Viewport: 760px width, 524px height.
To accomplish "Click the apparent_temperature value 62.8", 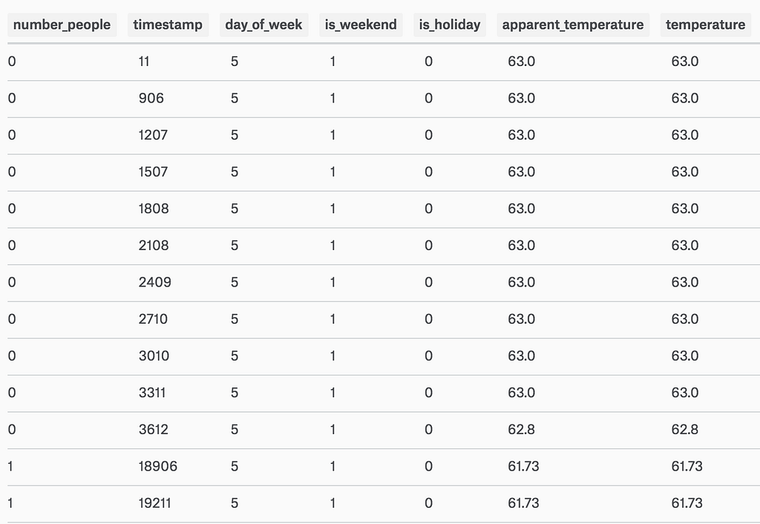I will (521, 429).
